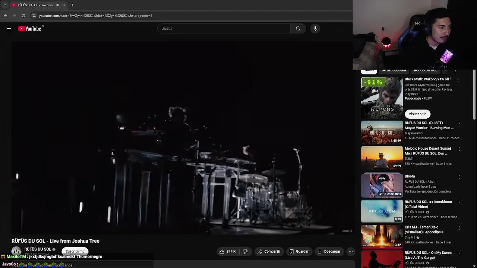
Task: Open options for the Bloom album
Action: click(x=459, y=177)
